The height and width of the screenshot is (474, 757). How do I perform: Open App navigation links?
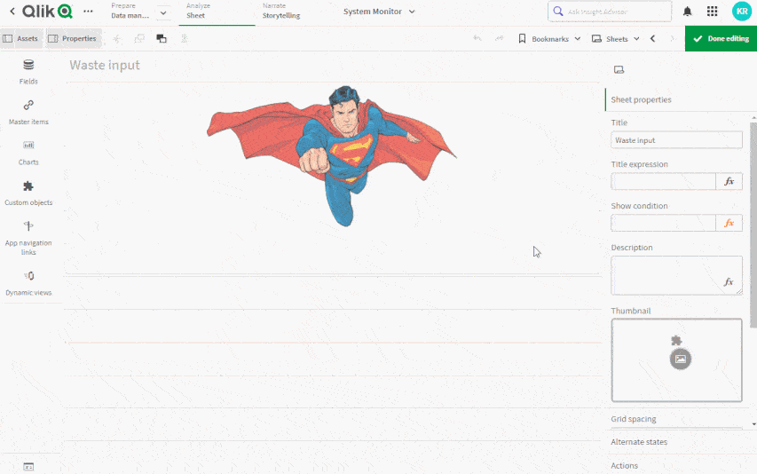pos(28,238)
